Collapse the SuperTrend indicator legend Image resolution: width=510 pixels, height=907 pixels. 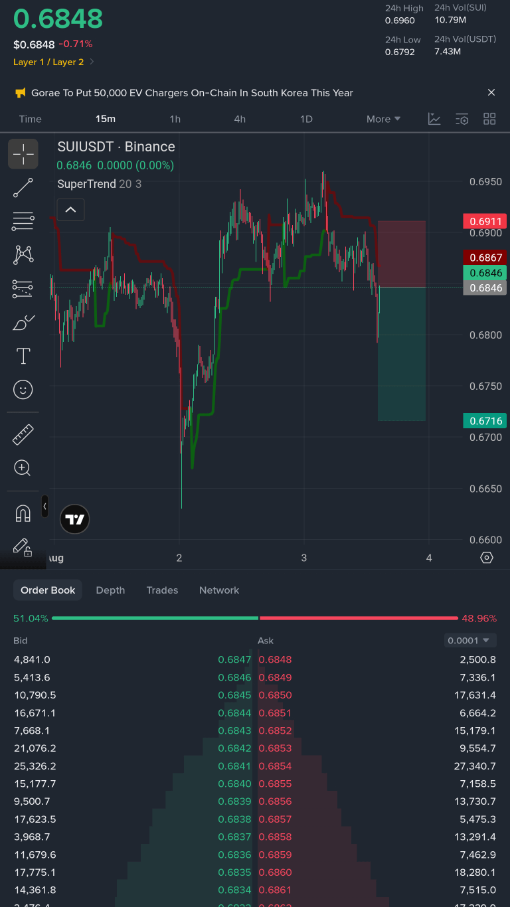point(70,210)
